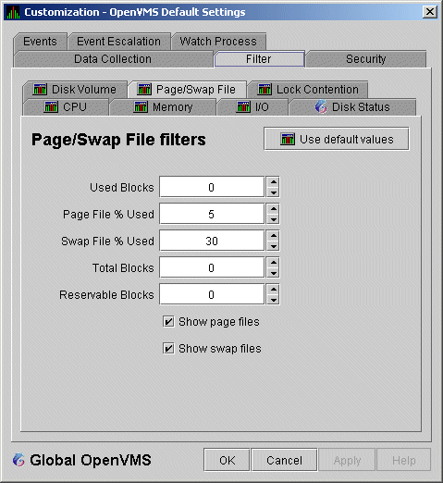Click the Disk Volume tab icon

click(x=40, y=90)
